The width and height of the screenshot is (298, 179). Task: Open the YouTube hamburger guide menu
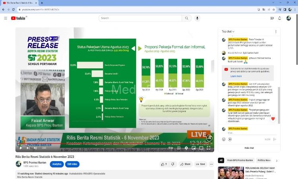(x=6, y=18)
